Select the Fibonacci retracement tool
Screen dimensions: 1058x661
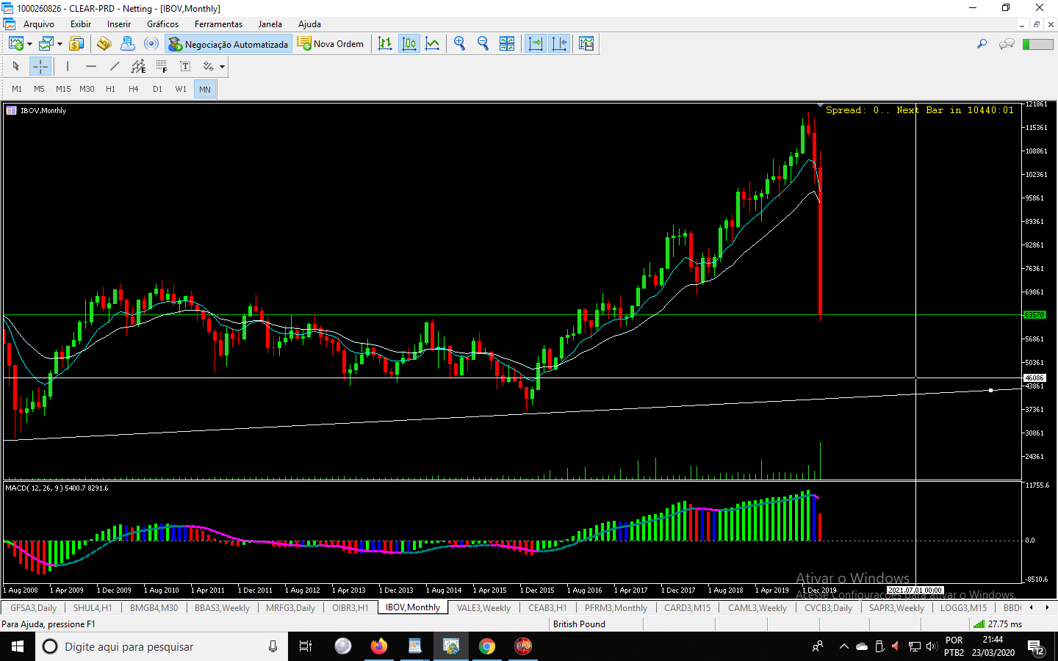pos(162,67)
